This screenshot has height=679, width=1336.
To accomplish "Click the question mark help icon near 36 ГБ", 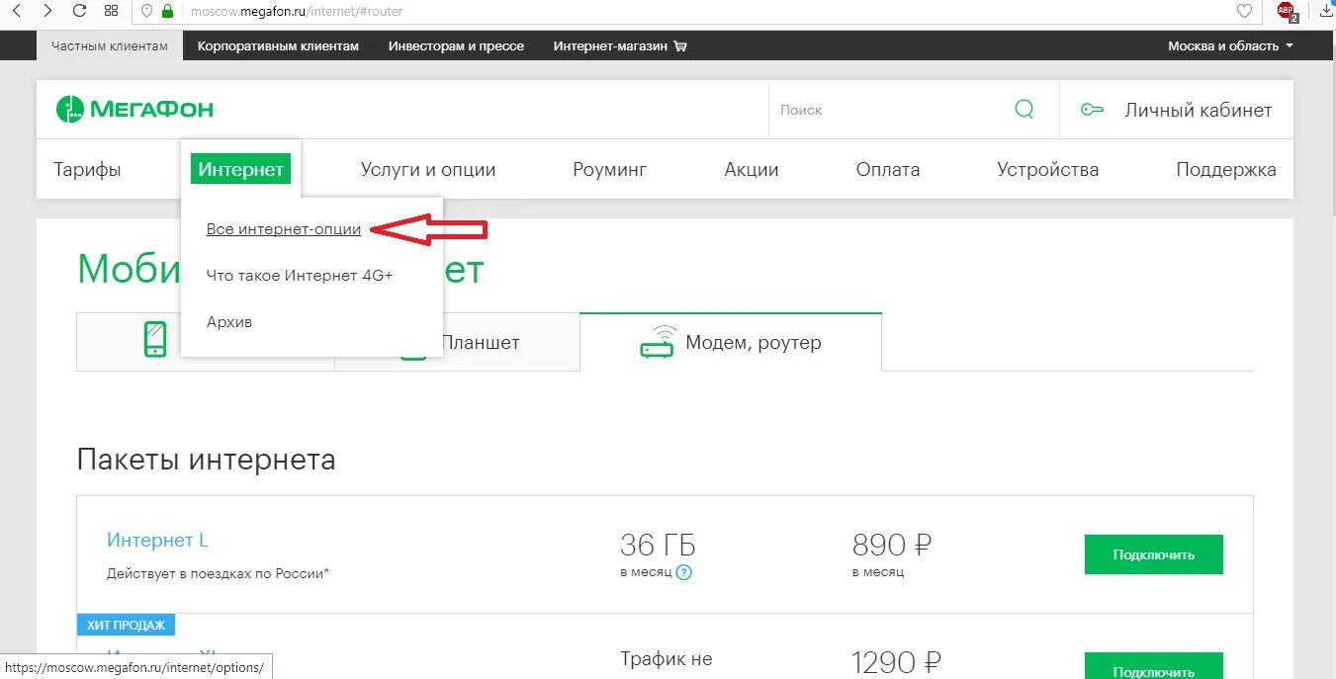I will (684, 571).
